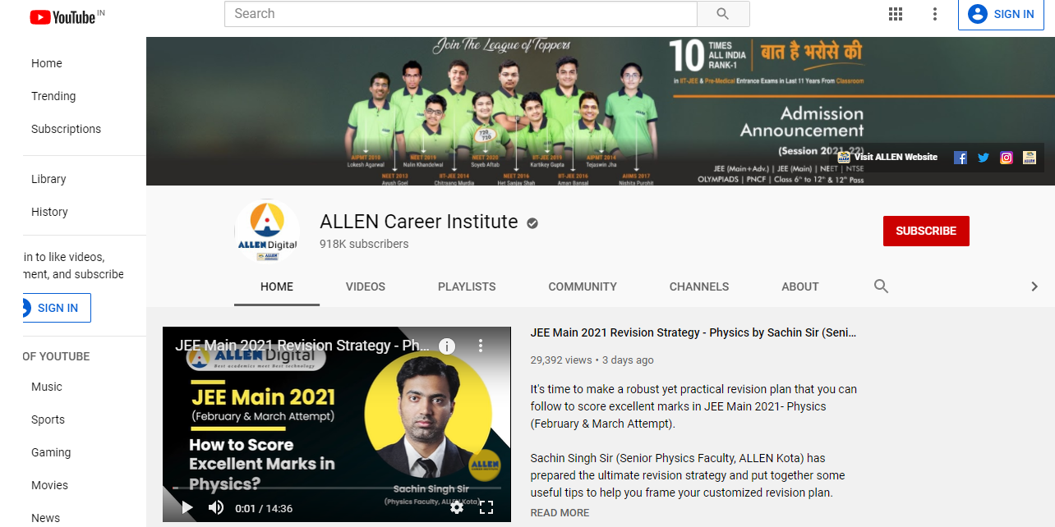Switch to the PLAYLISTS tab

click(467, 286)
